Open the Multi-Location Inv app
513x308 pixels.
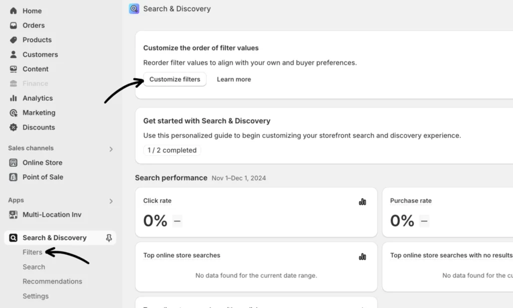(x=52, y=215)
